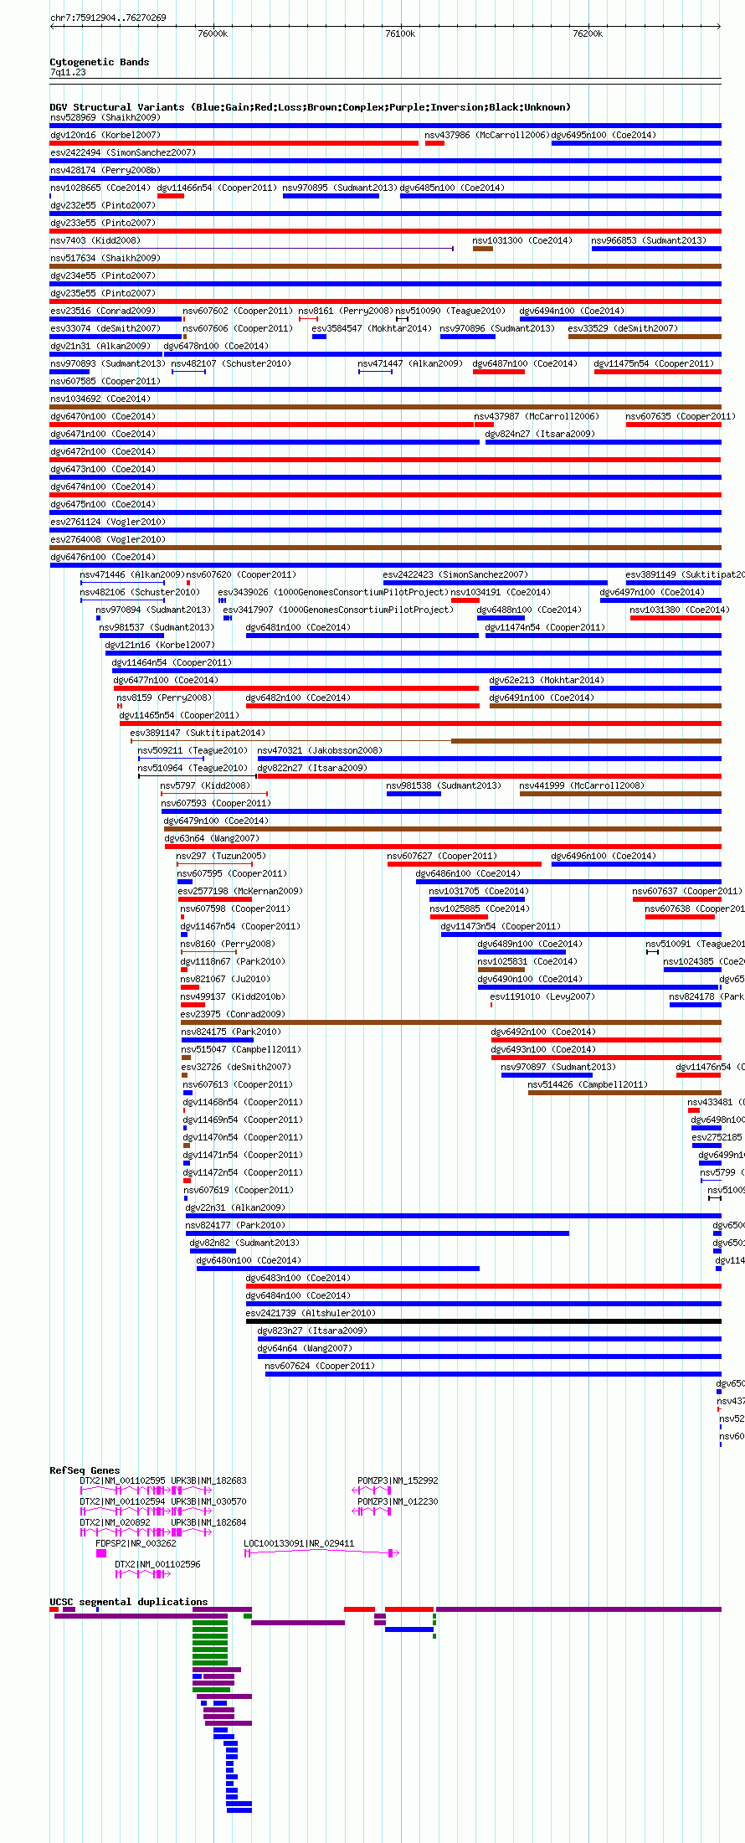Image resolution: width=745 pixels, height=1843 pixels.
Task: Select esv23516 (Conrad2009) label
Action: (103, 311)
